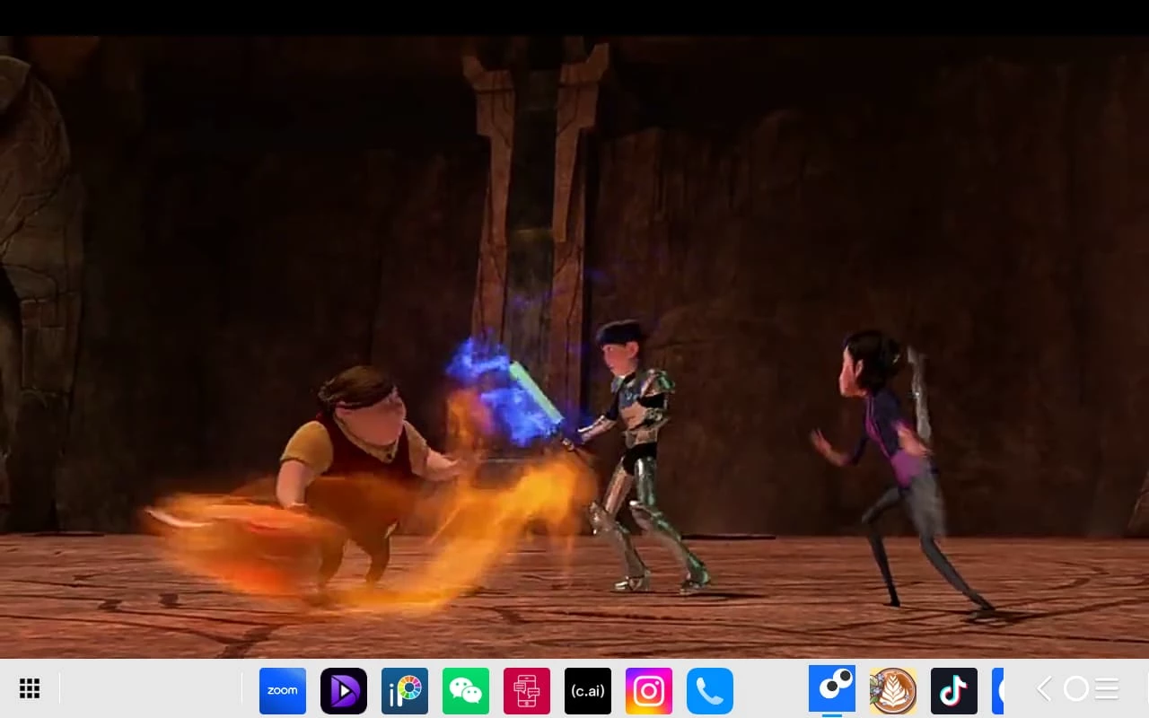Open the ibis Paint app
The image size is (1149, 718).
(x=405, y=690)
